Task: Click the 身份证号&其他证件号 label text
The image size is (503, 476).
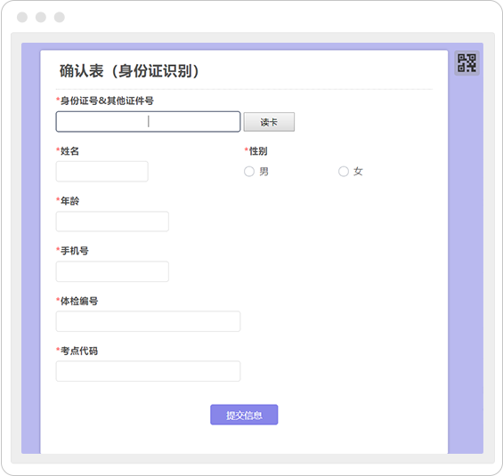Action: [x=107, y=101]
